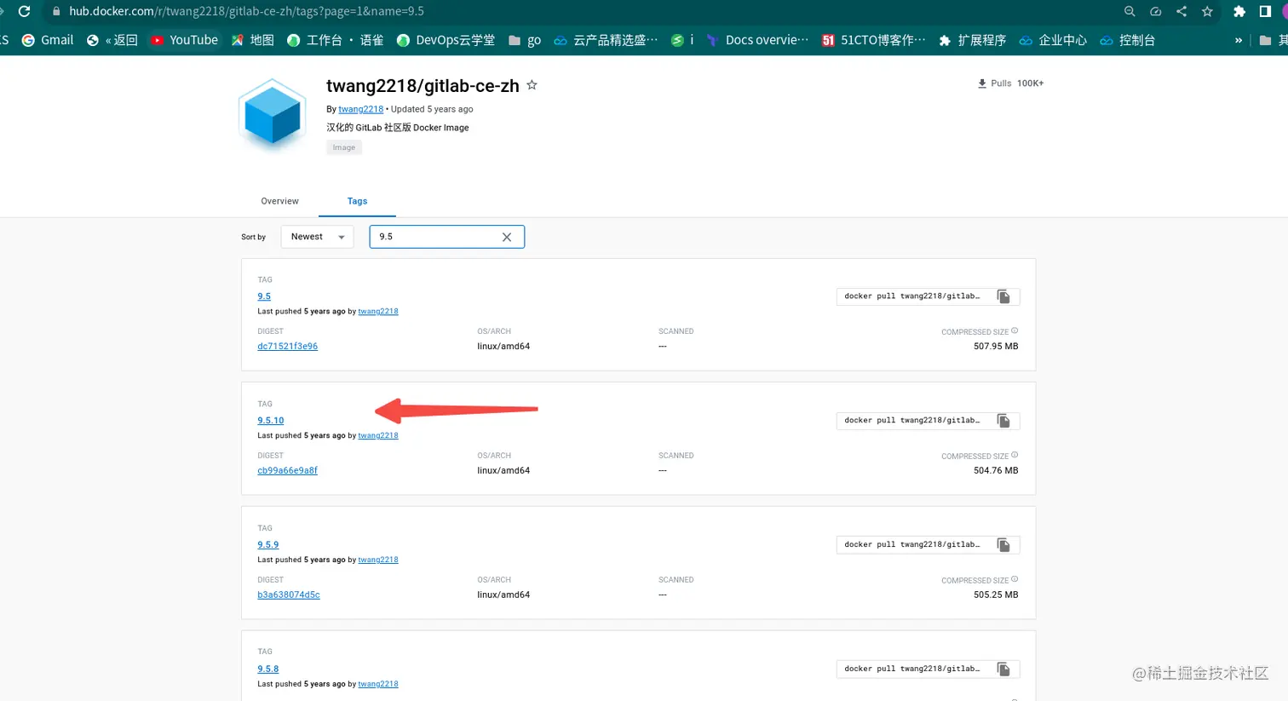Click compressed size info icon for tag 9.5.9
Image resolution: width=1288 pixels, height=701 pixels.
pyautogui.click(x=1015, y=579)
